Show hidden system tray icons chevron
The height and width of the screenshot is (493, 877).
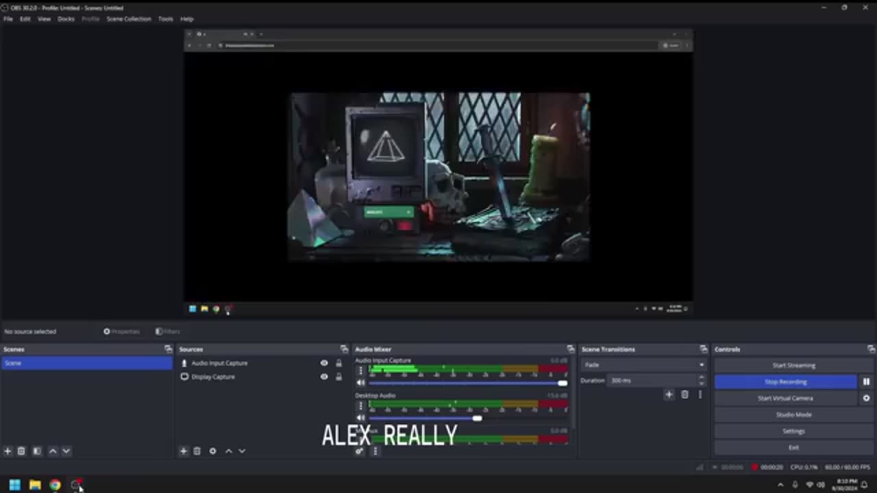[x=780, y=485]
